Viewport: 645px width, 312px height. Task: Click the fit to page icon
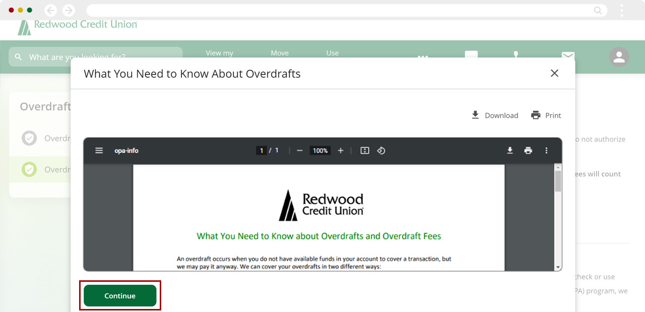[x=365, y=150]
